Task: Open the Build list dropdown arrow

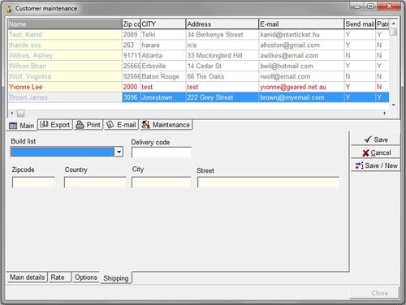Action: tap(119, 152)
